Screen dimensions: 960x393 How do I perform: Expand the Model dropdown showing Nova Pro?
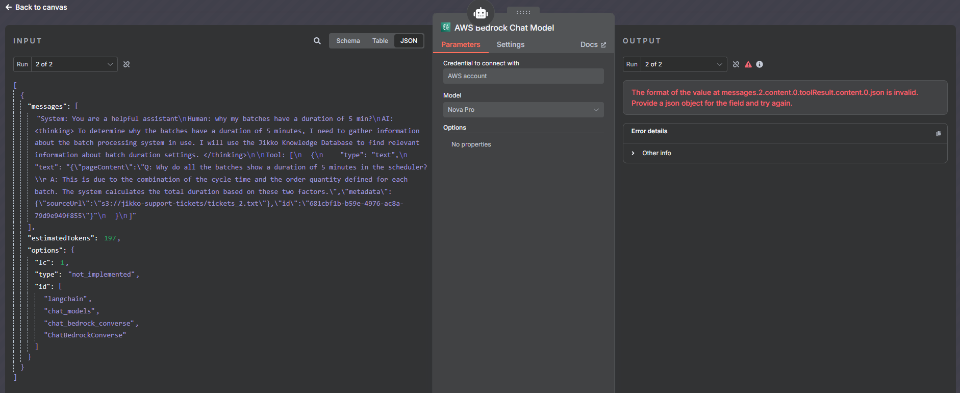(x=523, y=110)
